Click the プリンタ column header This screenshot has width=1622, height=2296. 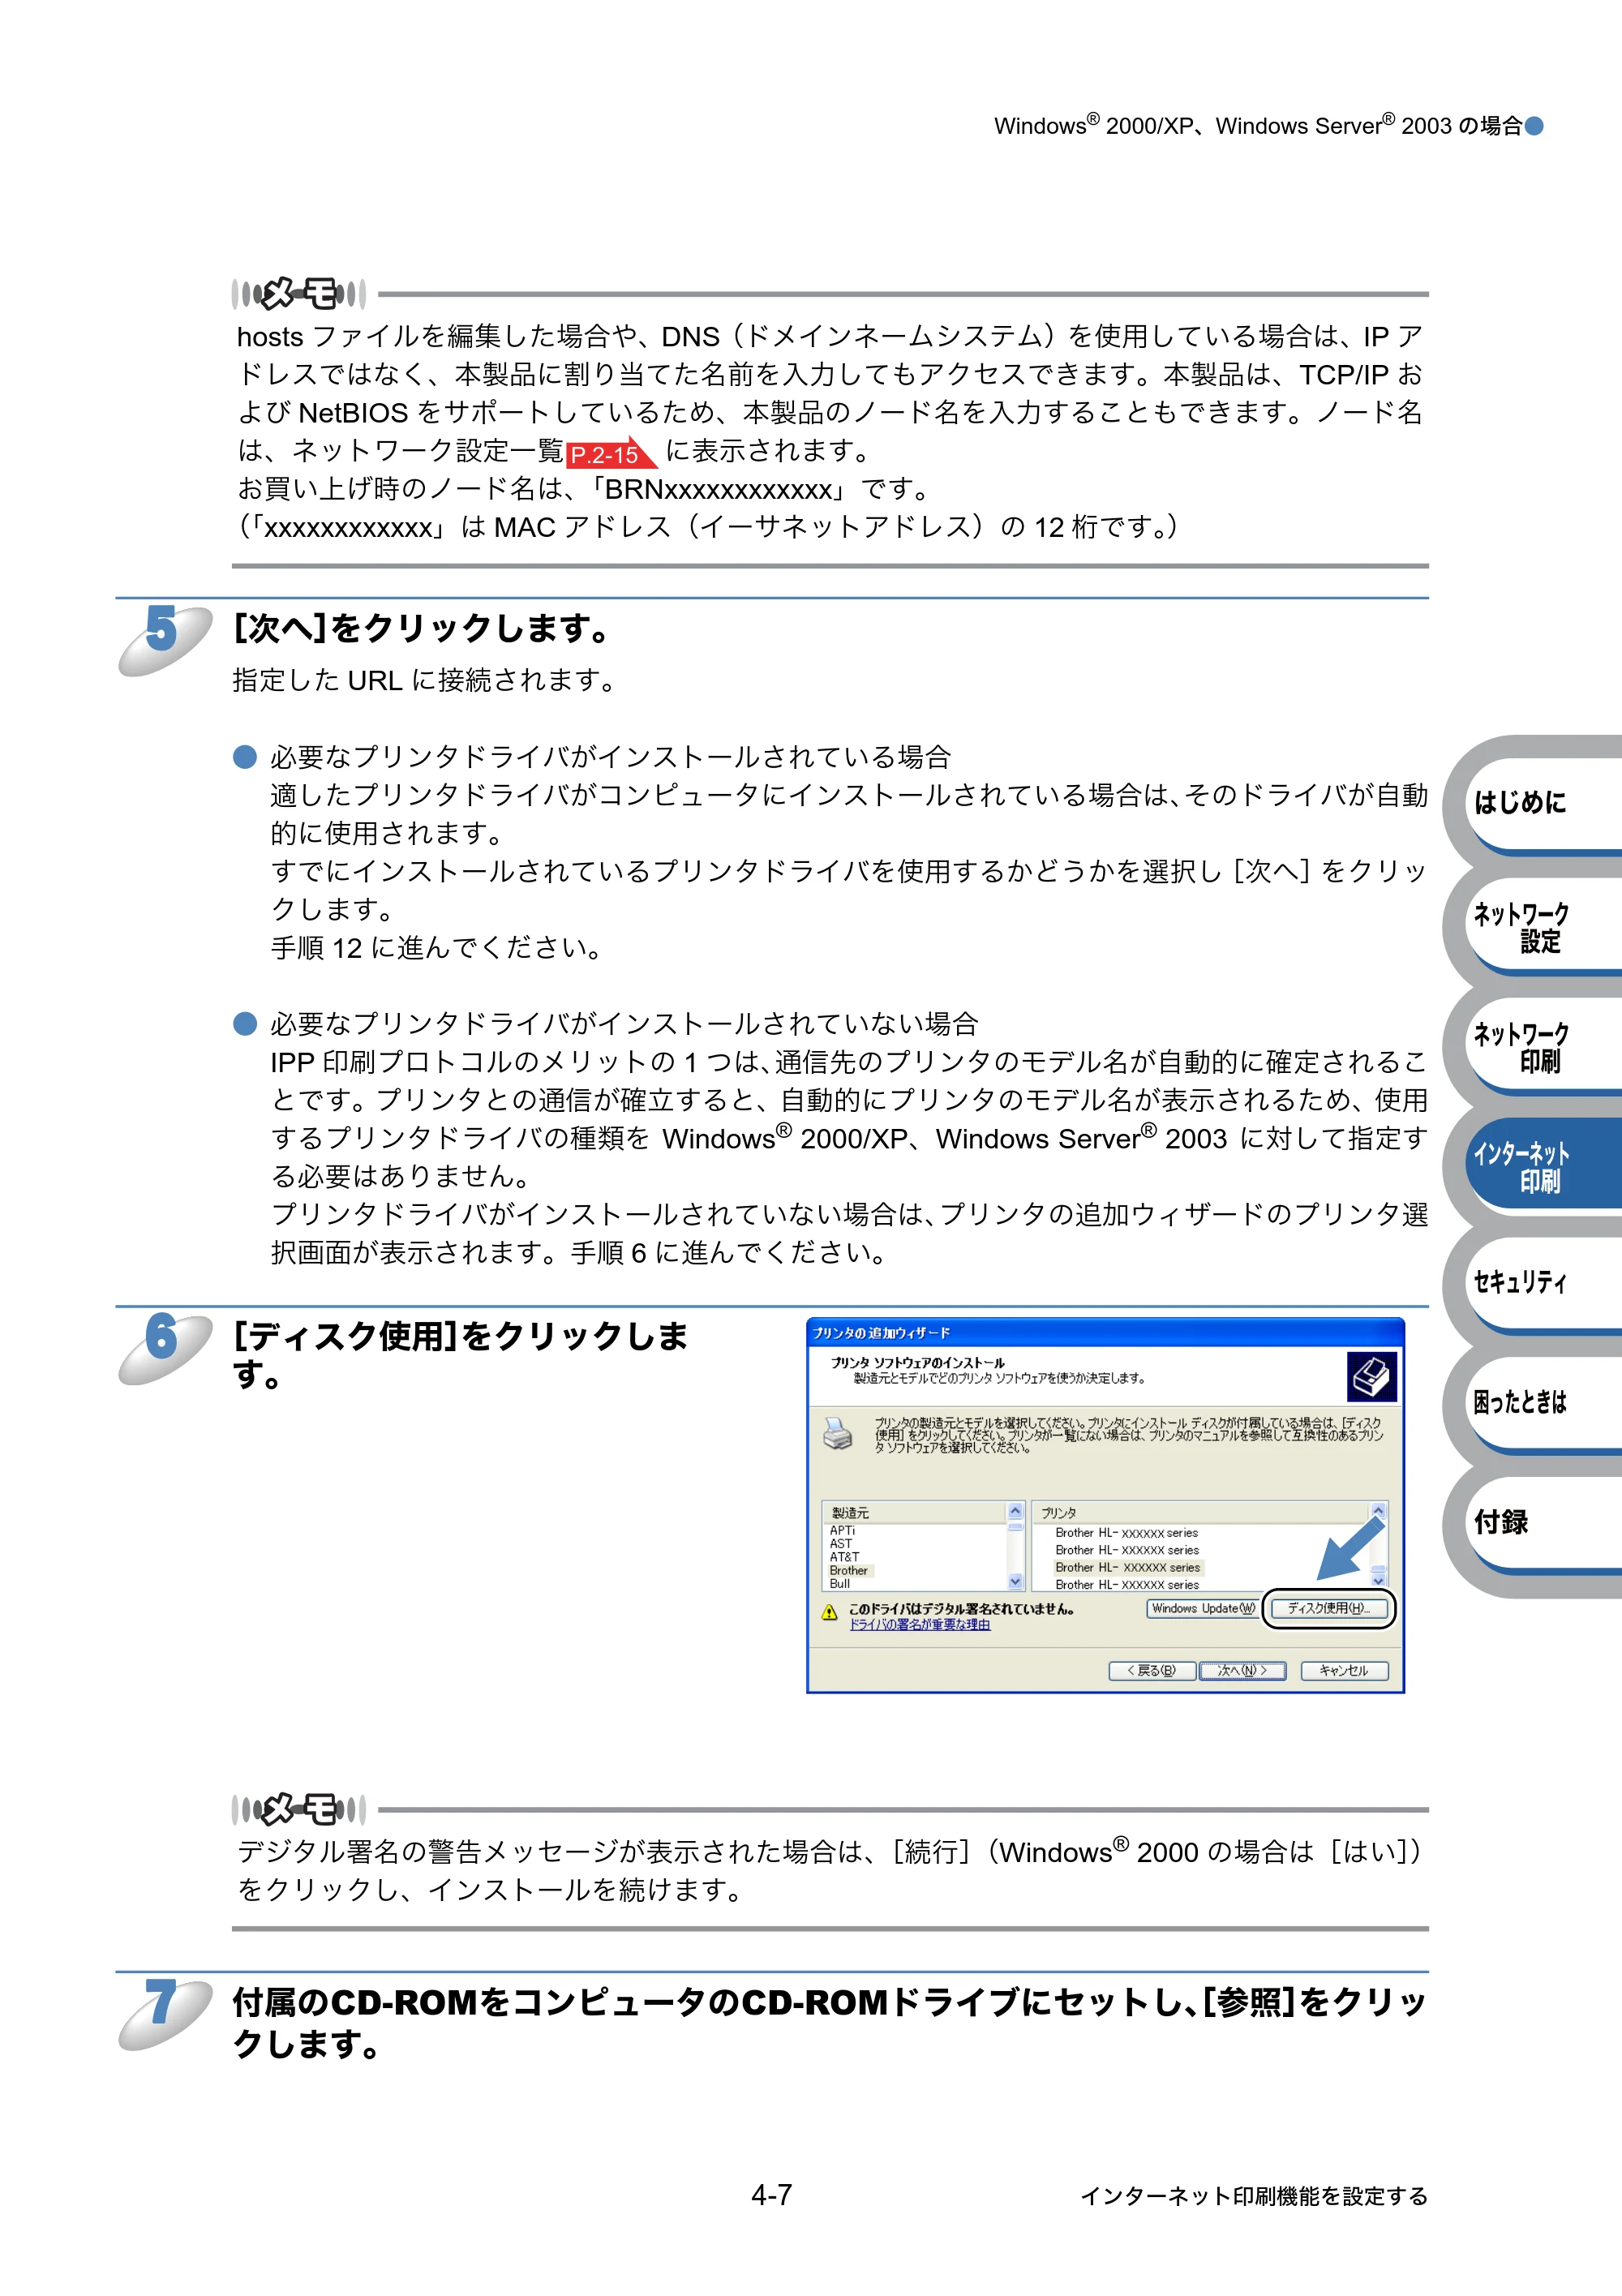coord(1201,1512)
